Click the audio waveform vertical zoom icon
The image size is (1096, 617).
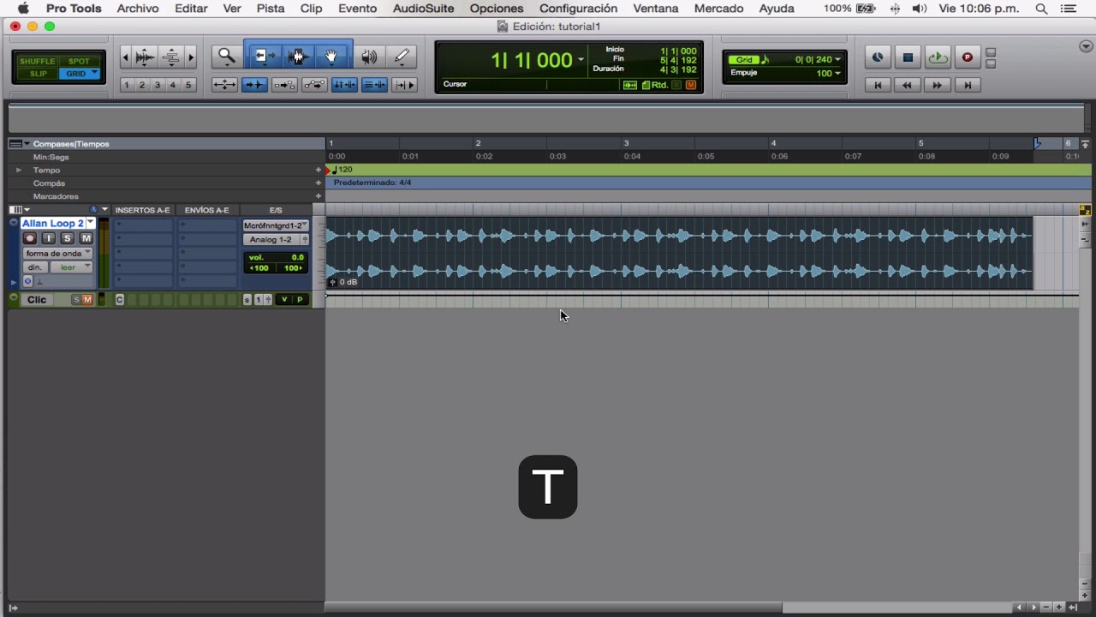[146, 57]
